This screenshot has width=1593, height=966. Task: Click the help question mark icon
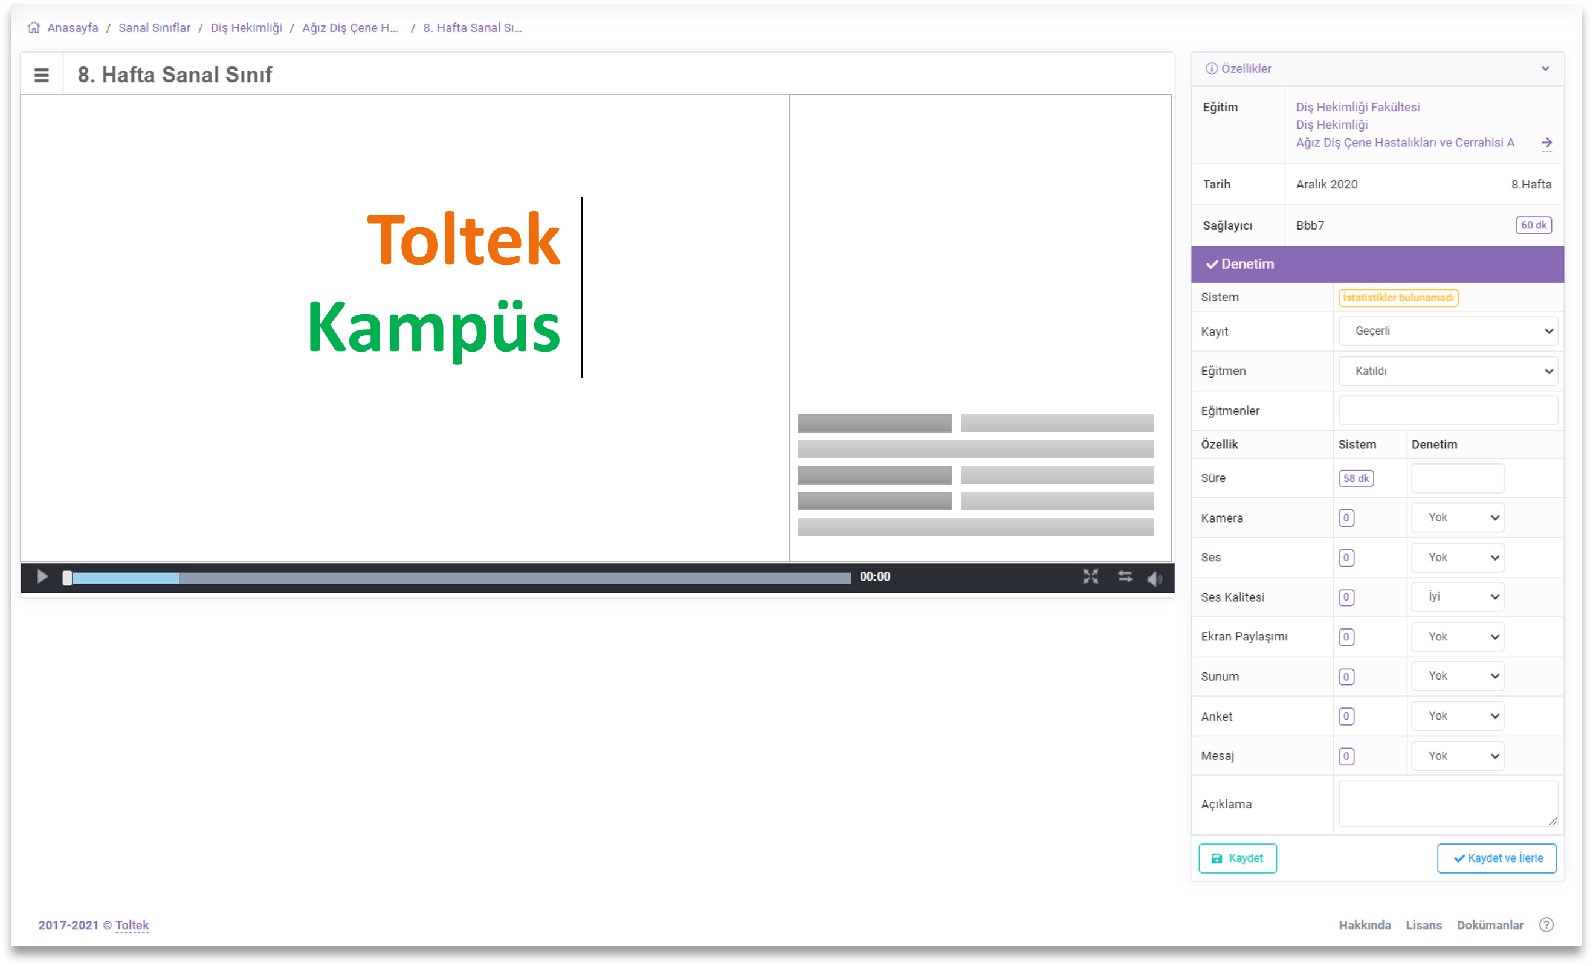point(1546,925)
